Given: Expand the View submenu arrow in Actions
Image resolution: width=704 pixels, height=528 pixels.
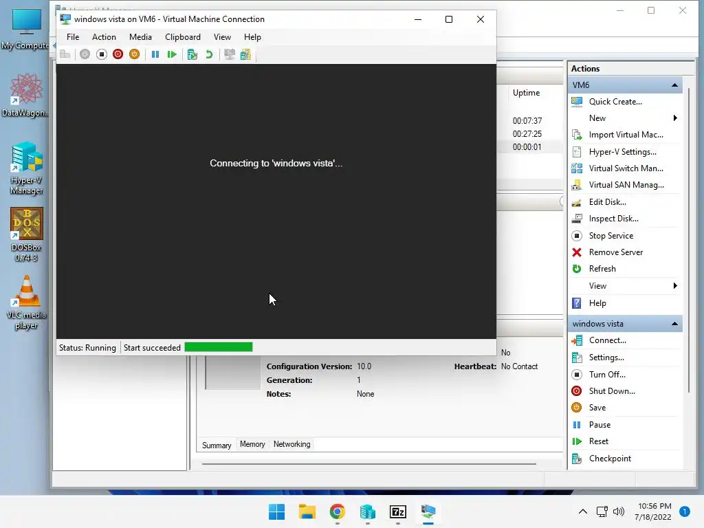Looking at the screenshot, I should click(675, 285).
